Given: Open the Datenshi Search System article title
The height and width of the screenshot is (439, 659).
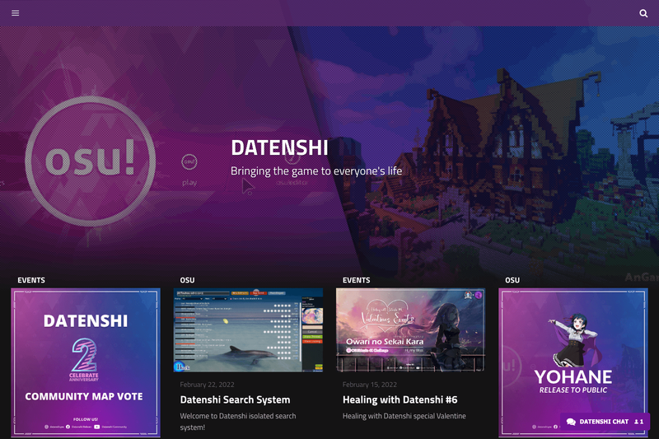Looking at the screenshot, I should pyautogui.click(x=235, y=399).
